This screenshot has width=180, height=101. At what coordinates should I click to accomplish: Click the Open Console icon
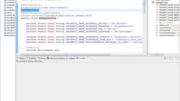click(x=170, y=58)
